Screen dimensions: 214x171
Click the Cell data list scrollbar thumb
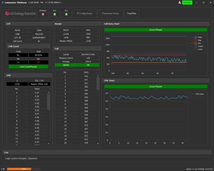tap(98, 84)
